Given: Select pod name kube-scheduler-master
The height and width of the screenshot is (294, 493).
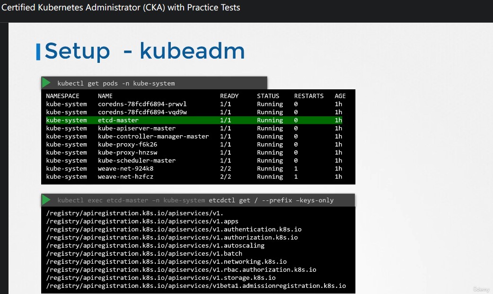Looking at the screenshot, I should 137,161.
